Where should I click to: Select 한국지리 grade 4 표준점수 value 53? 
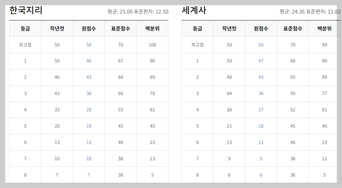(121, 110)
